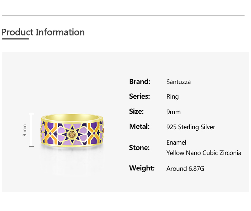This screenshot has height=211, width=251.
Task: Select the Stone: label
Action: pyautogui.click(x=139, y=147)
